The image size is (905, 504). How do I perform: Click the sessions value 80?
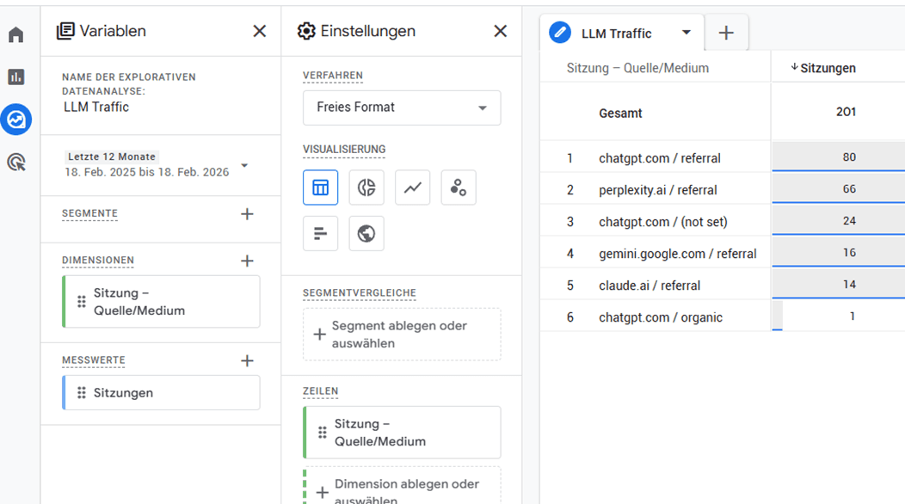click(849, 157)
